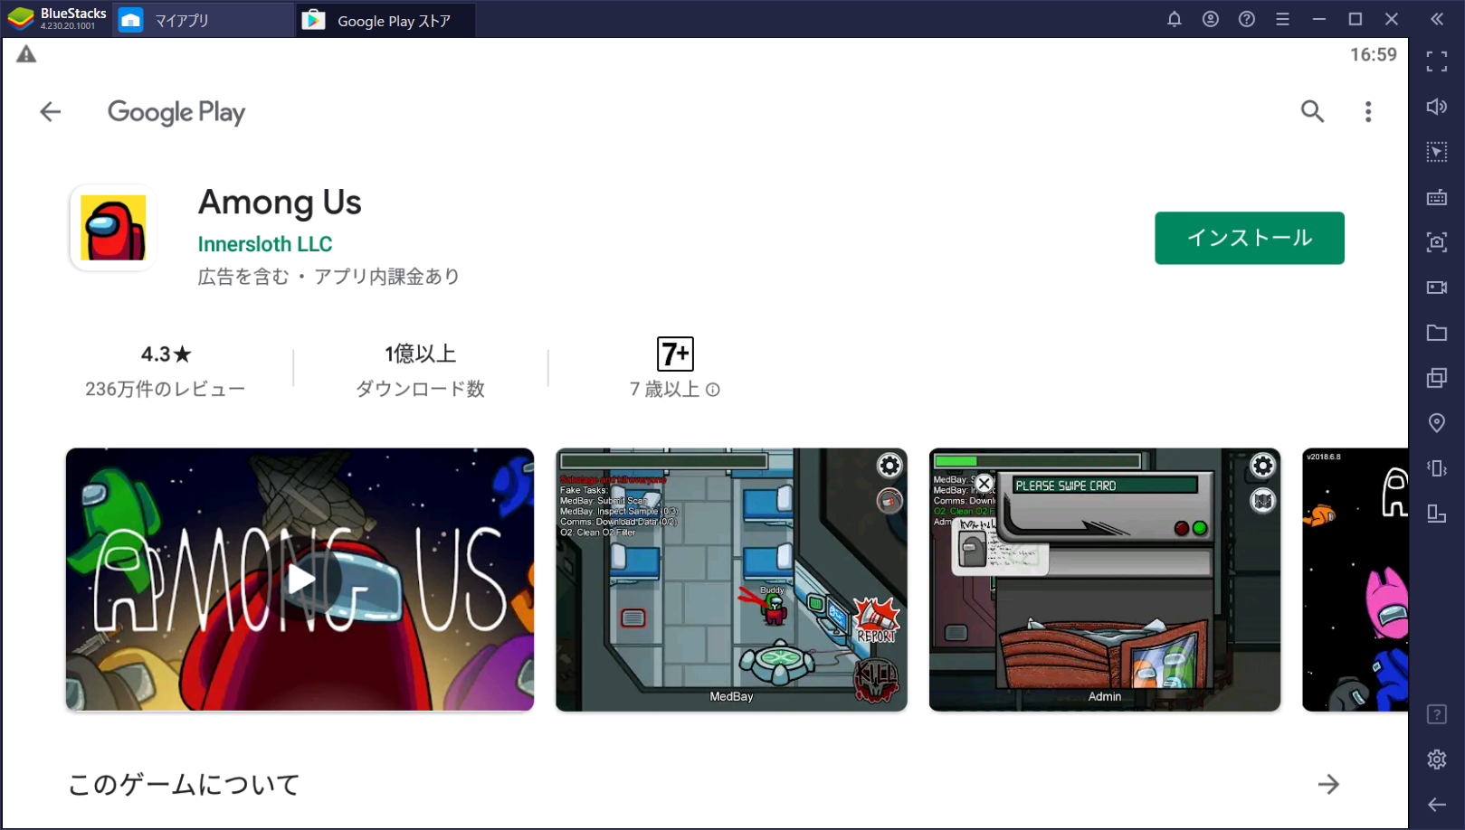Click the 236万件のレビュー review count

pyautogui.click(x=166, y=390)
